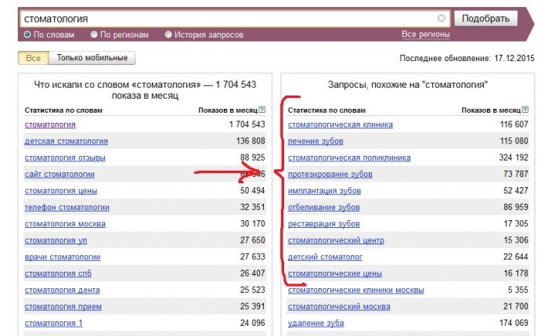
Task: Select the 'История запросов' radio button
Action: [168, 34]
